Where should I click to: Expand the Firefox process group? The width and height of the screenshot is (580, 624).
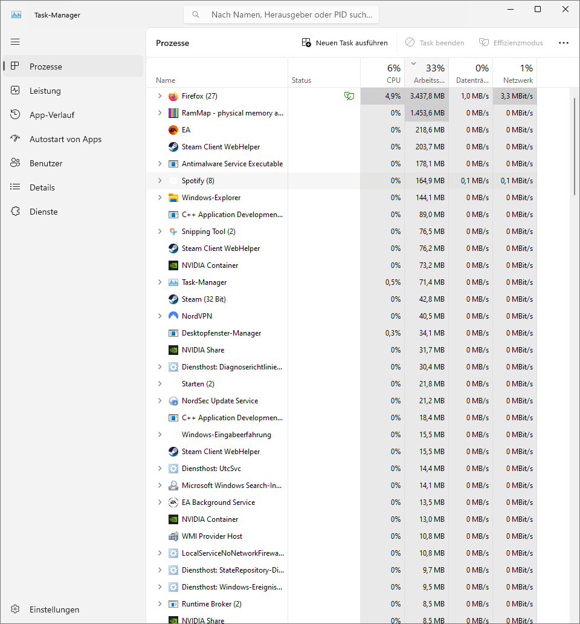coord(159,96)
